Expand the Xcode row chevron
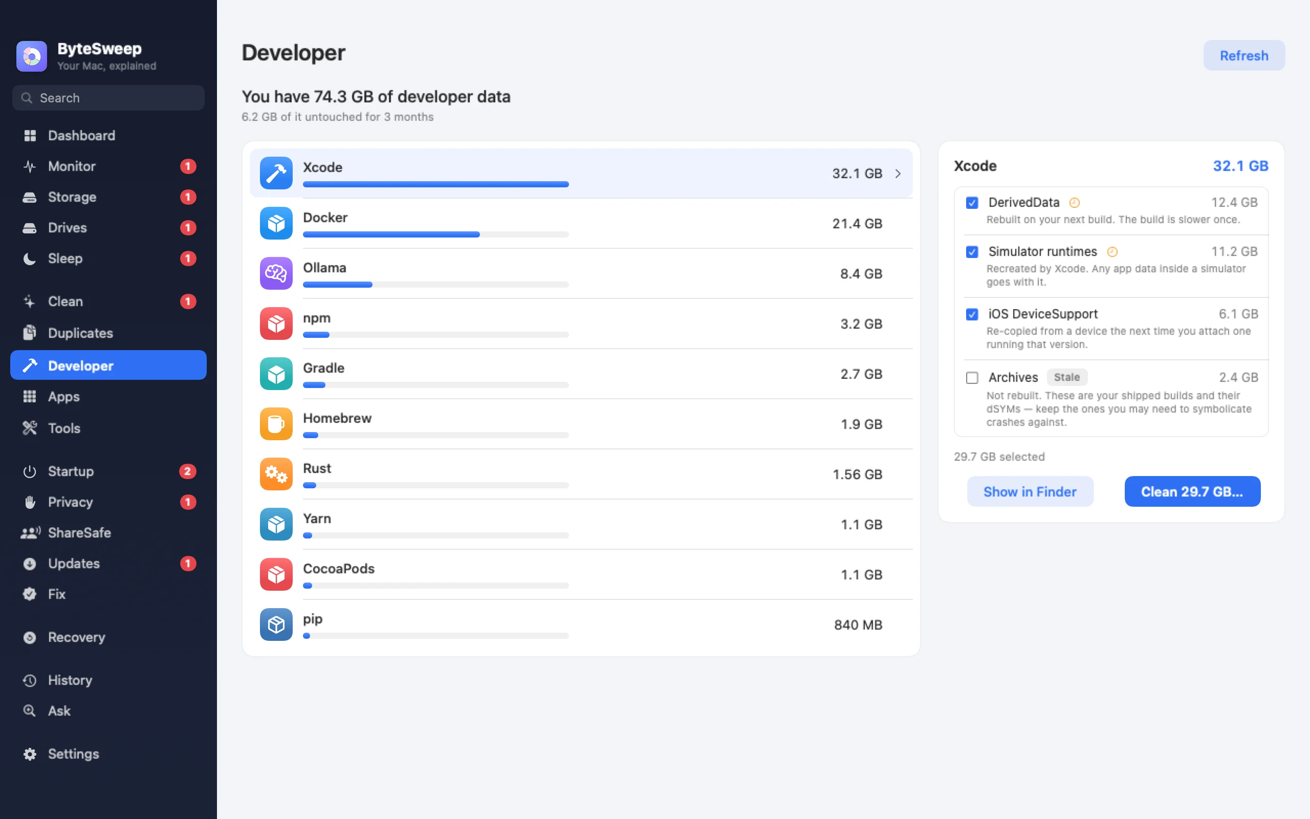This screenshot has width=1310, height=819. (898, 174)
